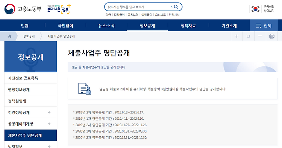The image size is (282, 148).
Task: Click the 고용보험 quick search link
Action: click(x=133, y=15)
